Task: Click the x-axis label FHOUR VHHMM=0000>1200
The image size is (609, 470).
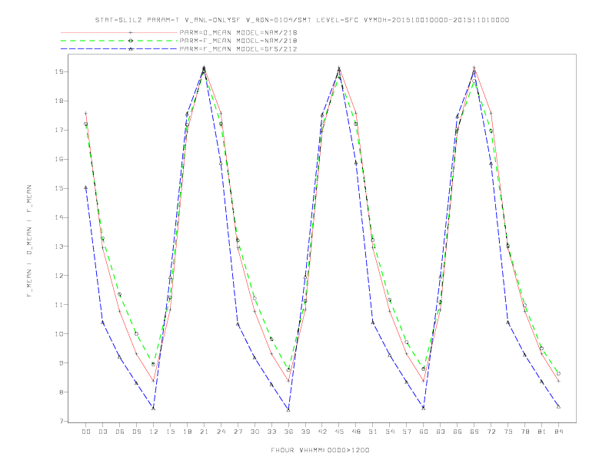Action: [320, 450]
